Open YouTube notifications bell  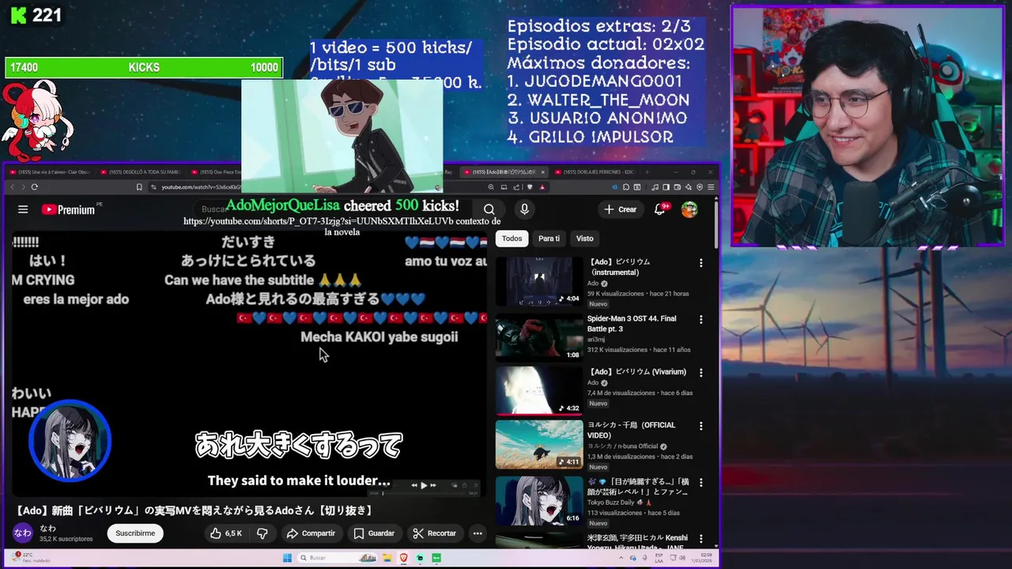(x=660, y=209)
